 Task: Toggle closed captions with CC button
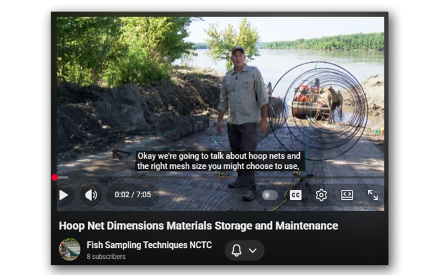pos(295,195)
